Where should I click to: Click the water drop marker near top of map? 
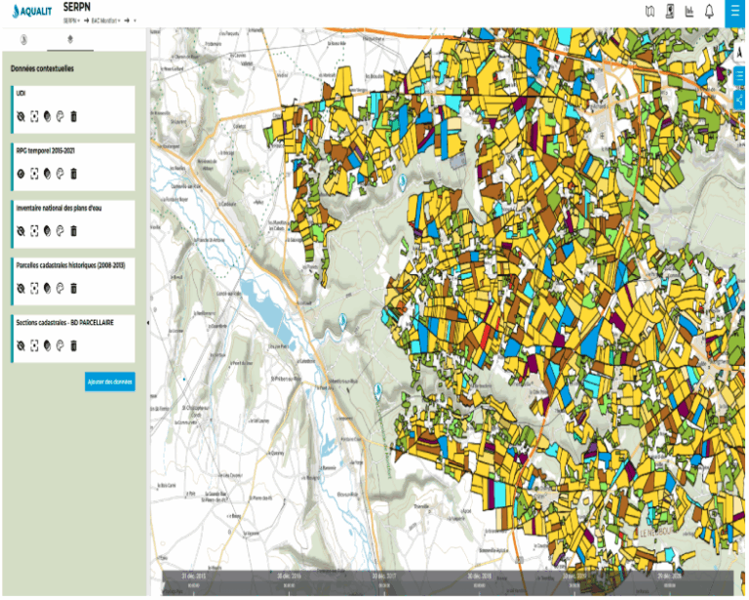pos(402,181)
